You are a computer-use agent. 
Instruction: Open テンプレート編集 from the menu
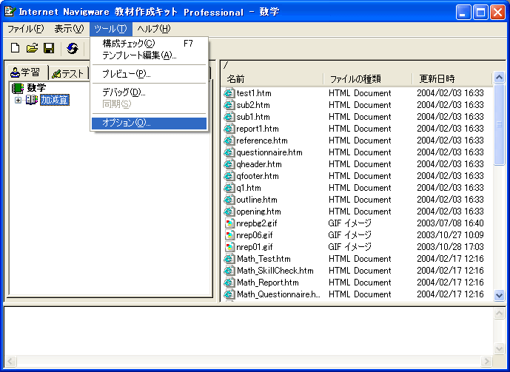138,55
